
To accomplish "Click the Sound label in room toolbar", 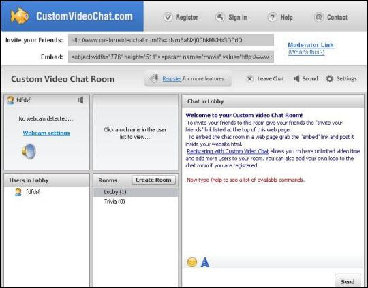I will click(310, 78).
